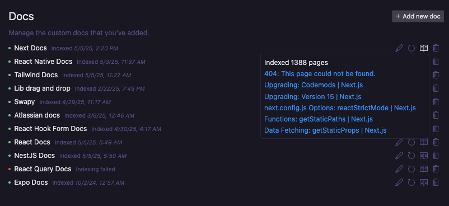
Task: Delete React Query Docs with trash icon
Action: click(436, 169)
